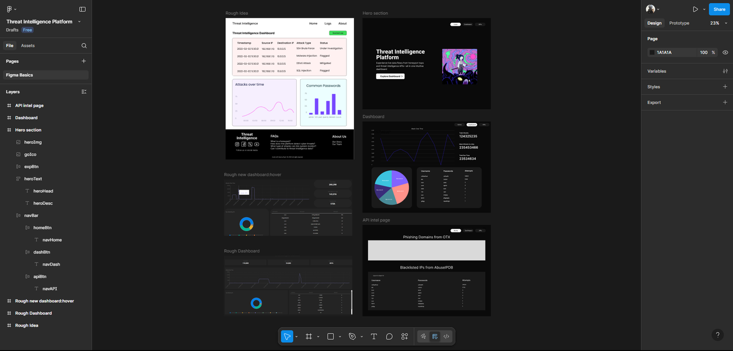
Task: Open shape tools dropdown arrow
Action: [x=340, y=337]
